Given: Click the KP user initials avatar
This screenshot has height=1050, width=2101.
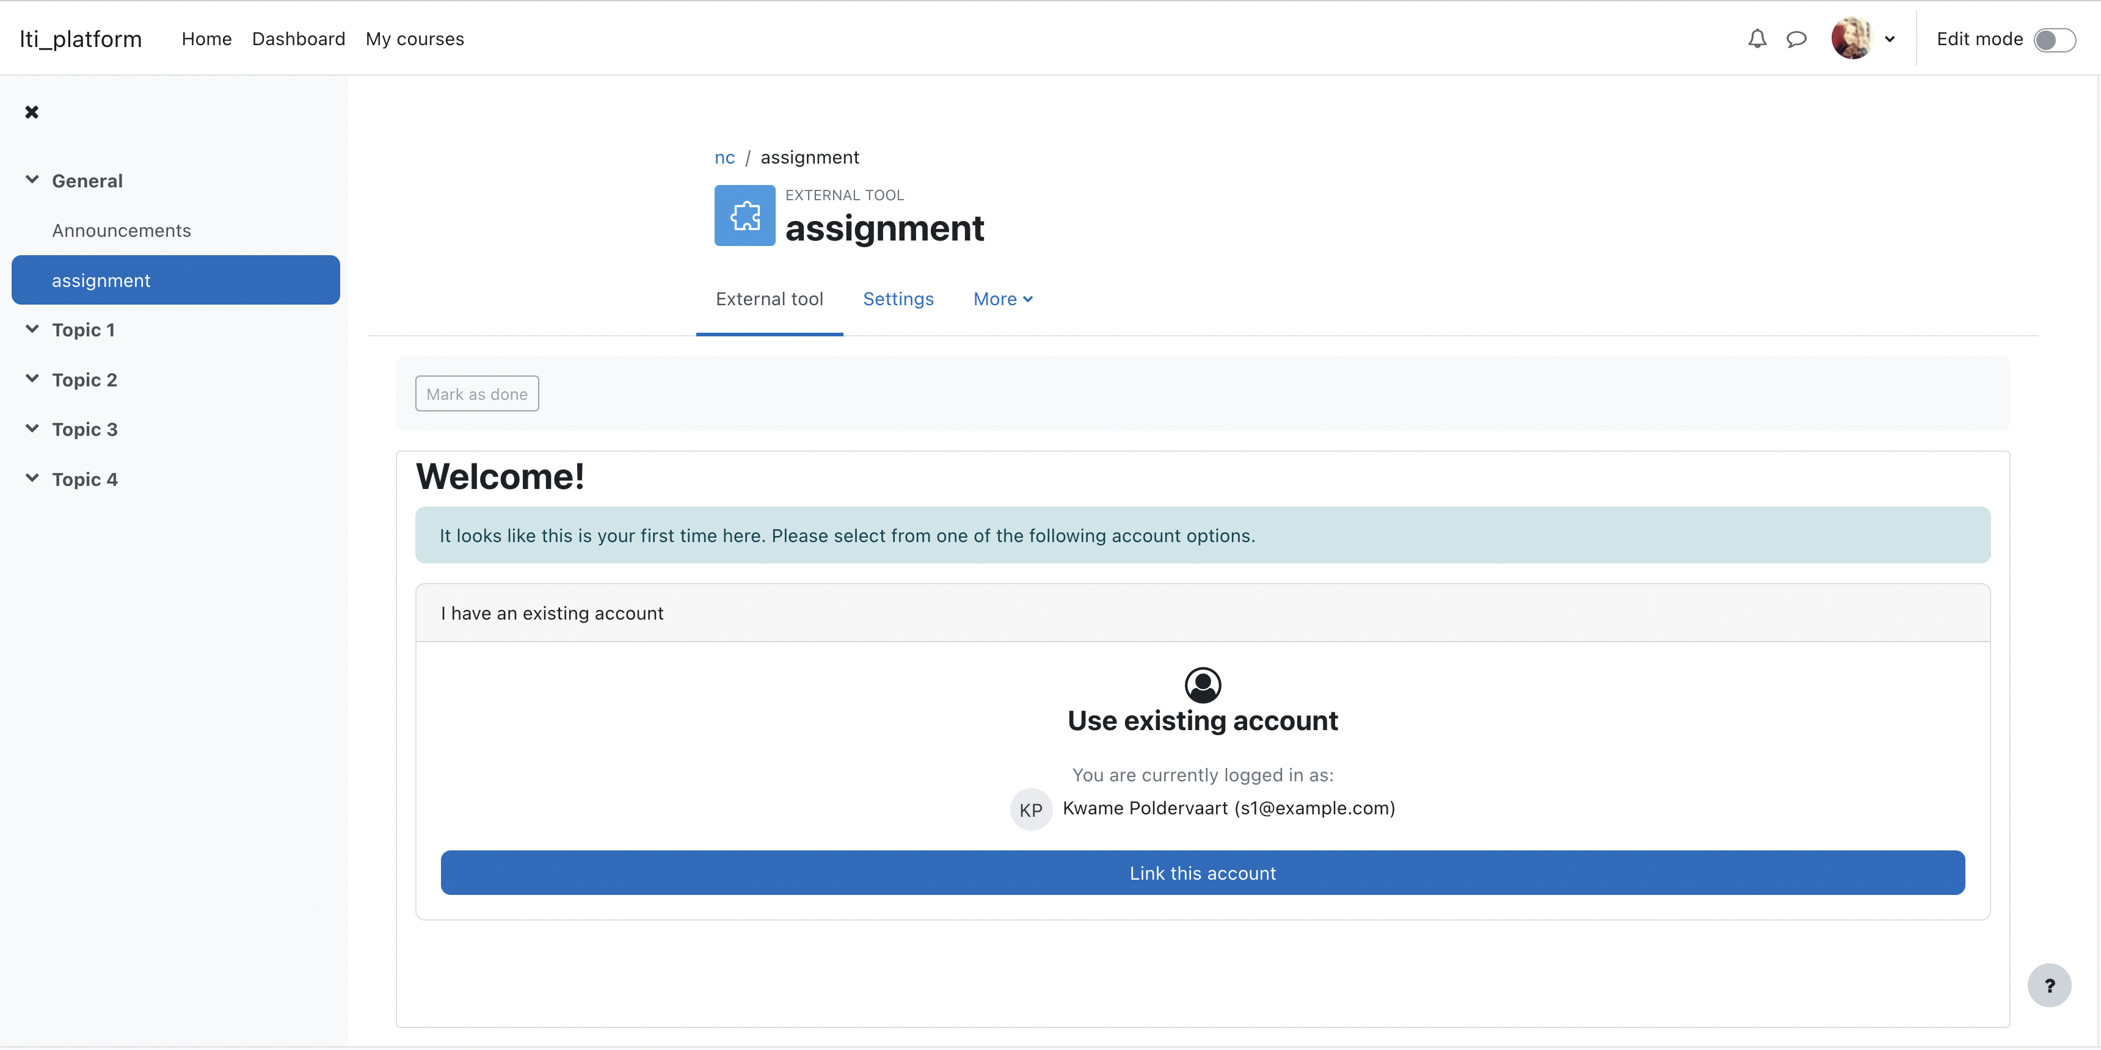Looking at the screenshot, I should tap(1031, 809).
